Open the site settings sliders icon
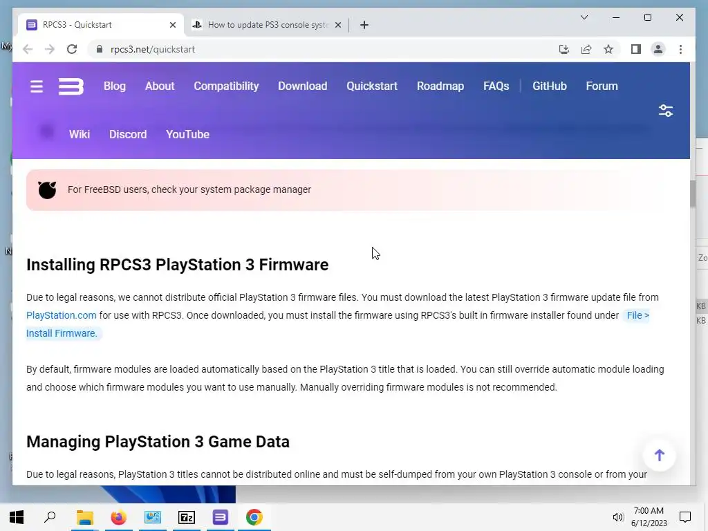708x531 pixels. point(666,111)
